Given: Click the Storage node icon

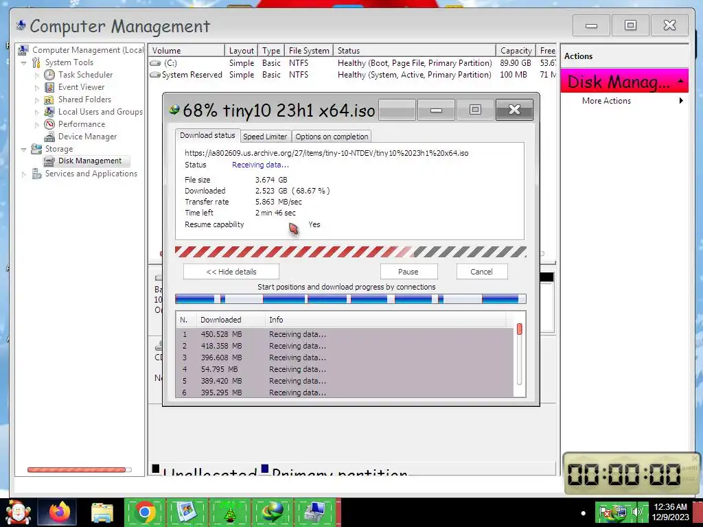Looking at the screenshot, I should point(36,149).
